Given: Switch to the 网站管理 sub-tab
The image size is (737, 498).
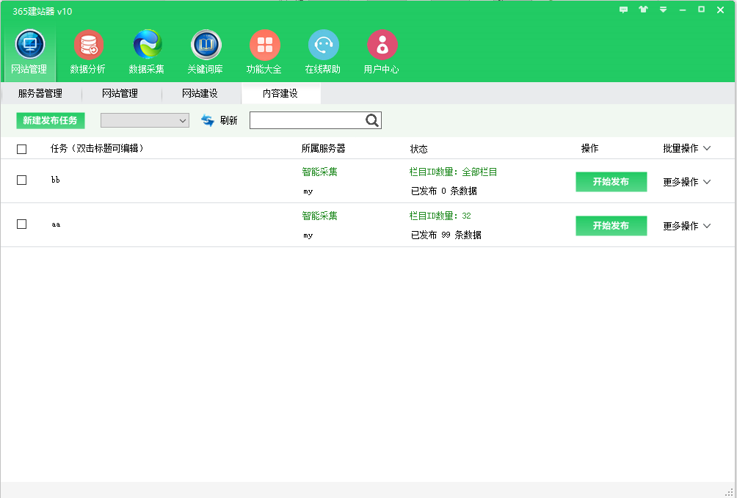Looking at the screenshot, I should (120, 93).
